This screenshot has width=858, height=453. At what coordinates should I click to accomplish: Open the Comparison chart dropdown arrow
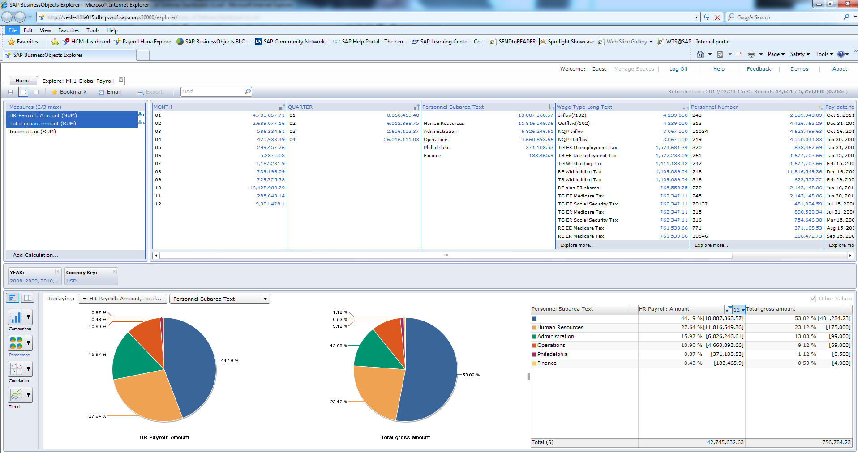click(x=29, y=317)
